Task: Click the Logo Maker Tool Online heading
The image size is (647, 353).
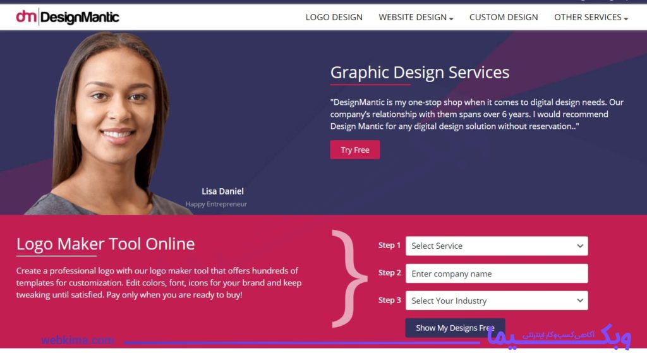Action: [106, 244]
